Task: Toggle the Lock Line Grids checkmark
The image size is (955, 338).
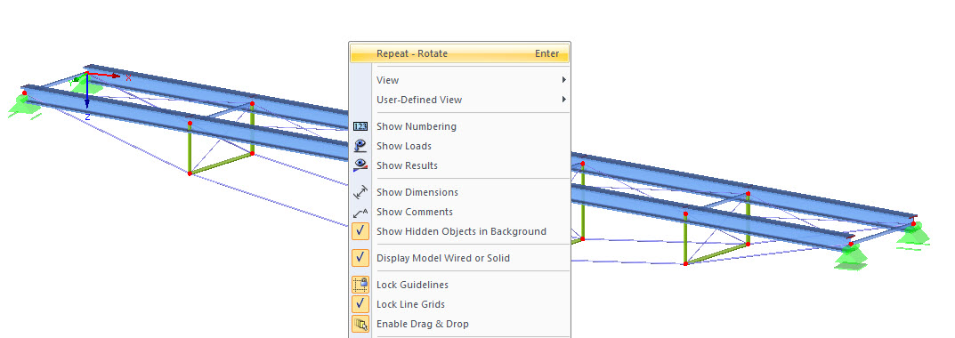Action: point(360,304)
